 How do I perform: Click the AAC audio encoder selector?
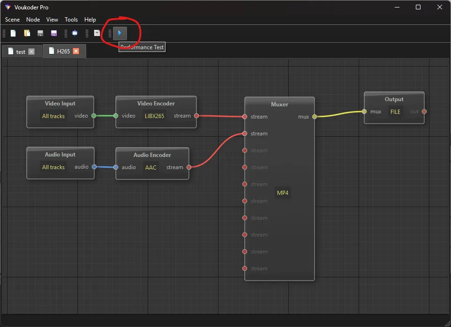click(x=151, y=167)
